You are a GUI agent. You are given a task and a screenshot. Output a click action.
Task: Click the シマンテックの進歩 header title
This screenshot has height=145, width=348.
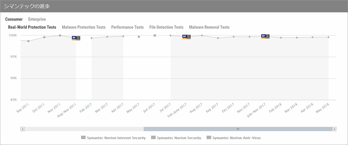(x=27, y=6)
